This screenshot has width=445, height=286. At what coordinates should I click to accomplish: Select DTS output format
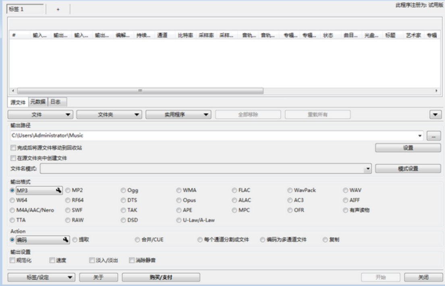tap(123, 200)
